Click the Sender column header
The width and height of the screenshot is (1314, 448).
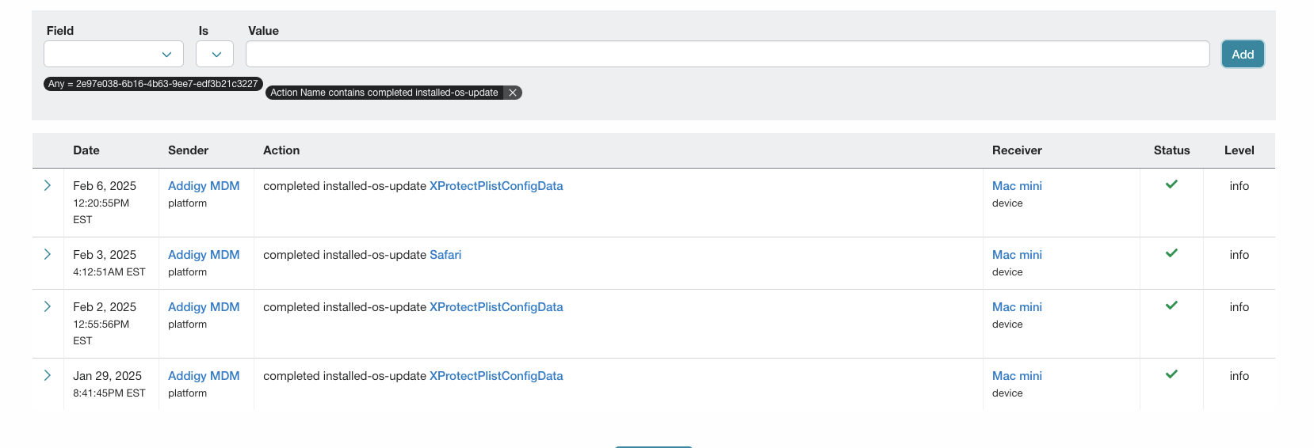[188, 150]
